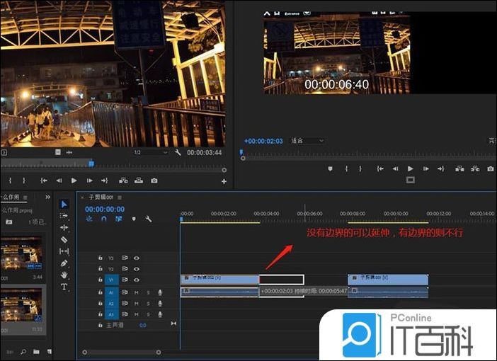Viewport: 497px width, 361px height.
Task: Select the Pen tool
Action: 64,263
